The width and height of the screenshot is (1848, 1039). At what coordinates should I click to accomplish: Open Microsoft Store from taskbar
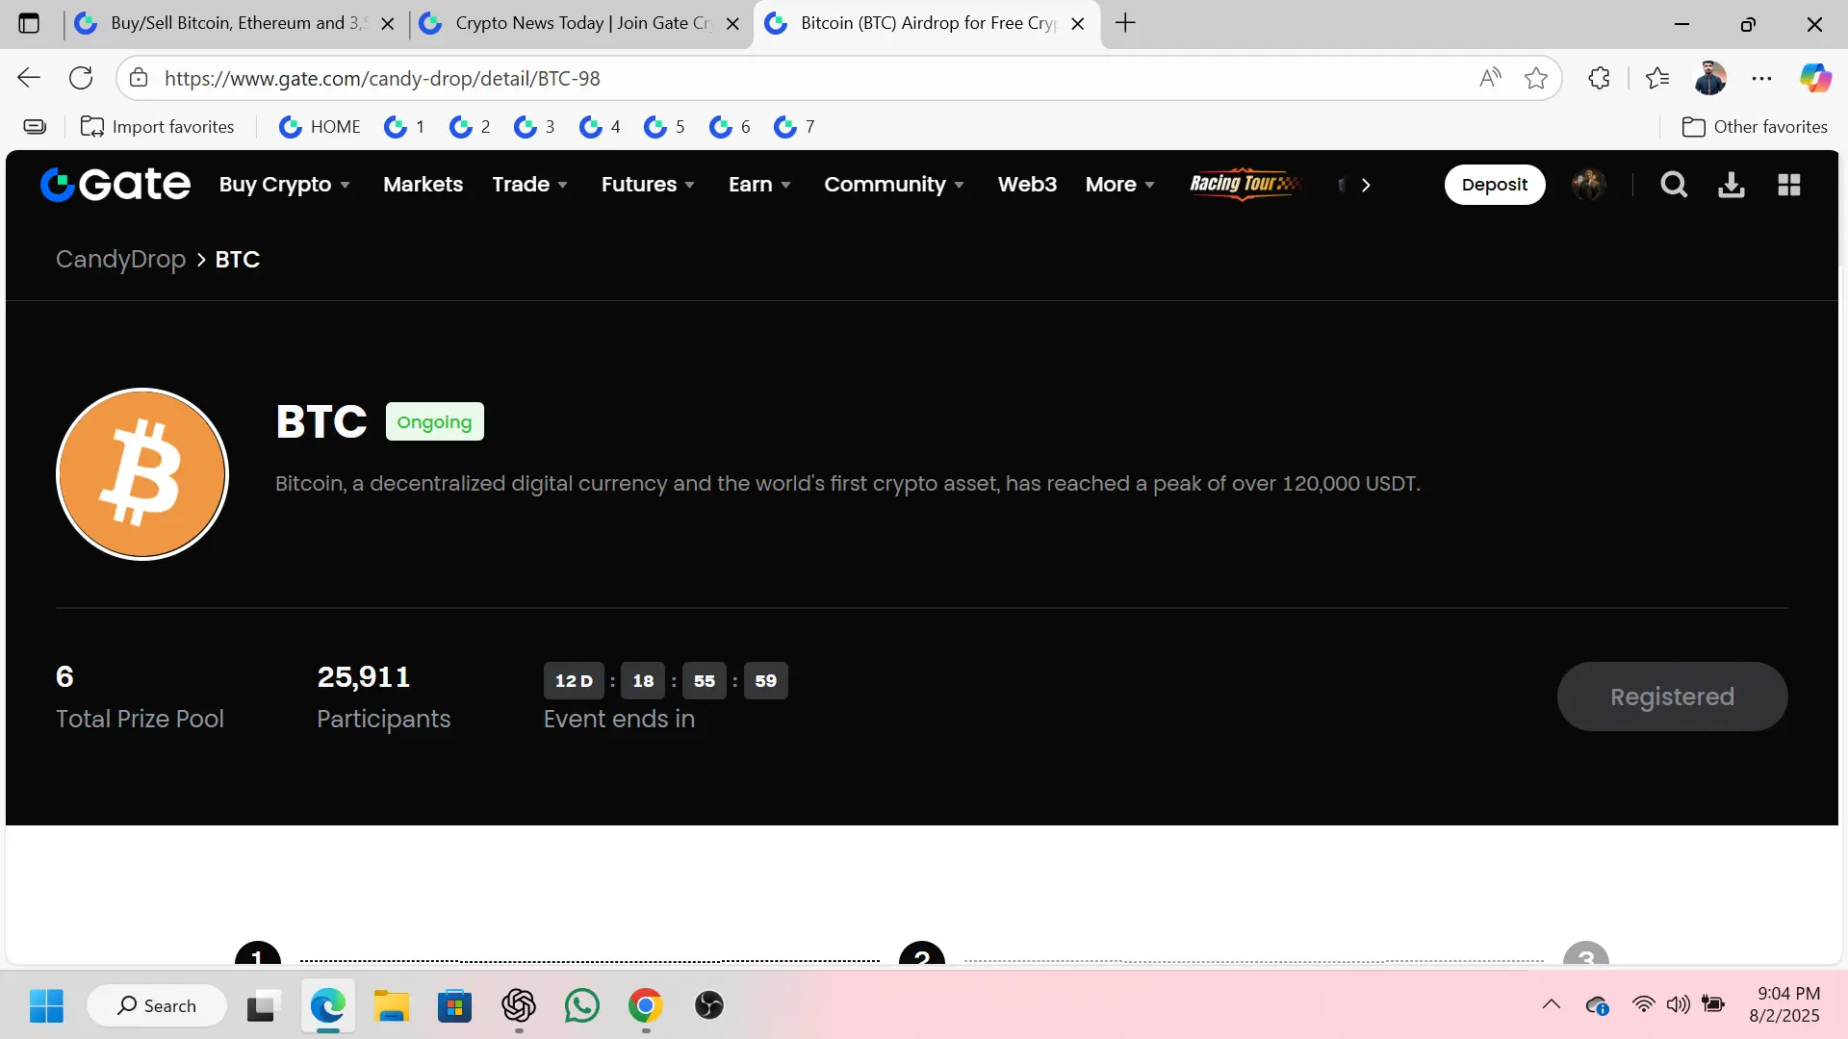click(x=454, y=1006)
